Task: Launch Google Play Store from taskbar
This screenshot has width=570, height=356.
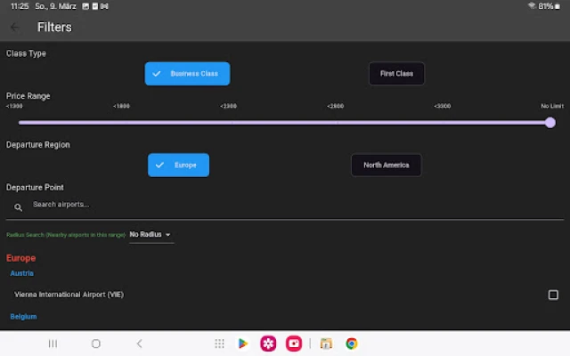Action: [x=242, y=344]
